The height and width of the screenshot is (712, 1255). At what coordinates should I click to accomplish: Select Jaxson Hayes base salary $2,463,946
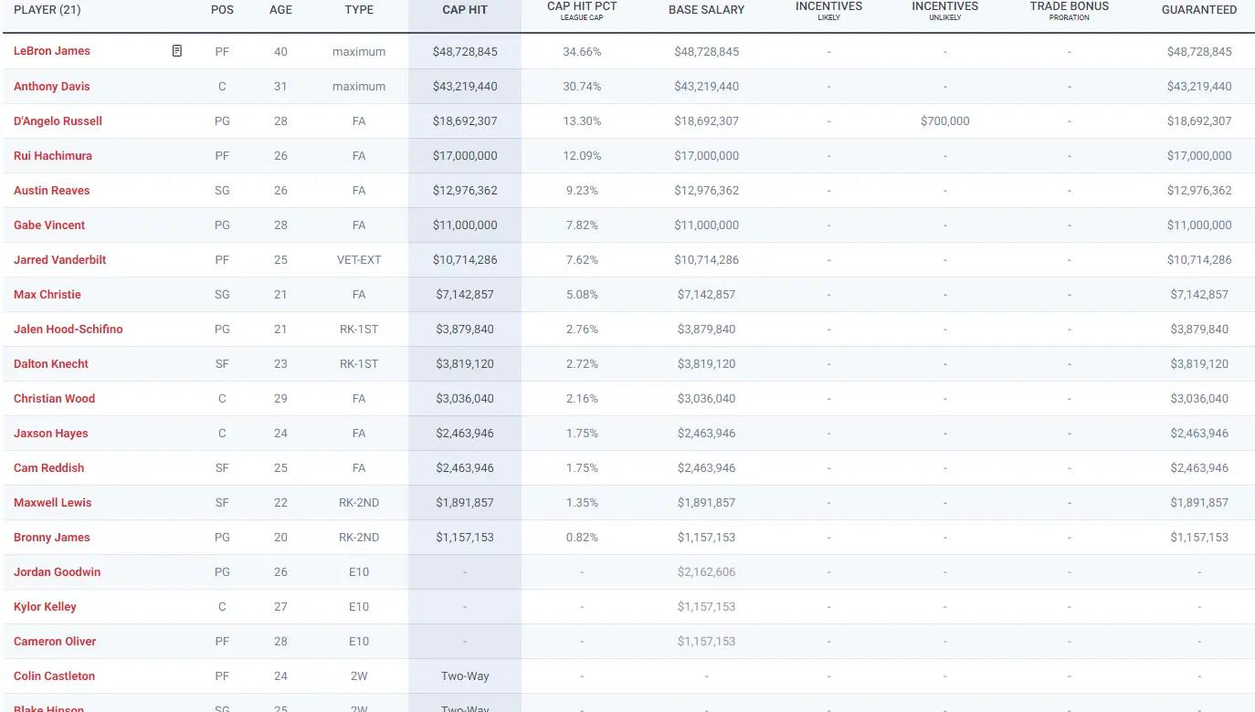point(707,433)
